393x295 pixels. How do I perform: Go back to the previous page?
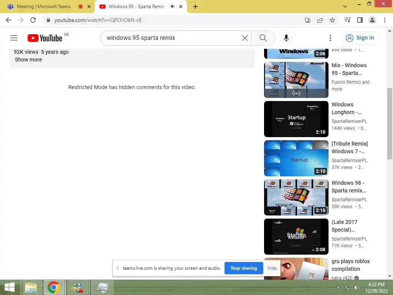coord(8,20)
